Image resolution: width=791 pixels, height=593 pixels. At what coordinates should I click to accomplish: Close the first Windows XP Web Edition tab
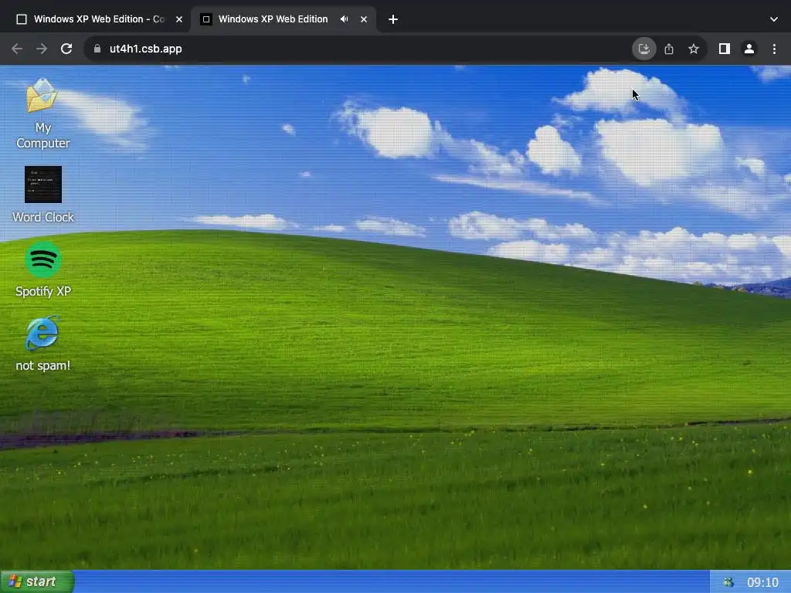pyautogui.click(x=179, y=19)
